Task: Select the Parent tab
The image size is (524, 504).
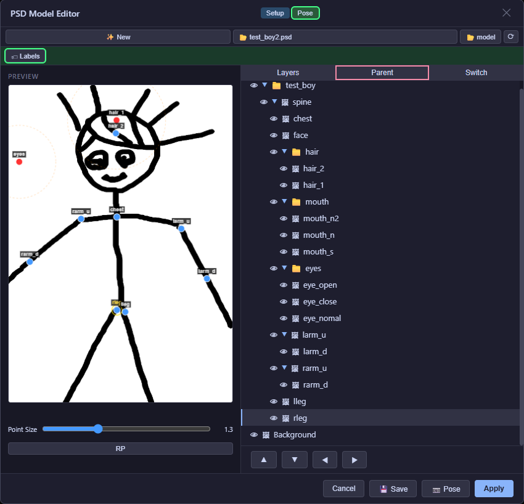Action: pos(382,73)
